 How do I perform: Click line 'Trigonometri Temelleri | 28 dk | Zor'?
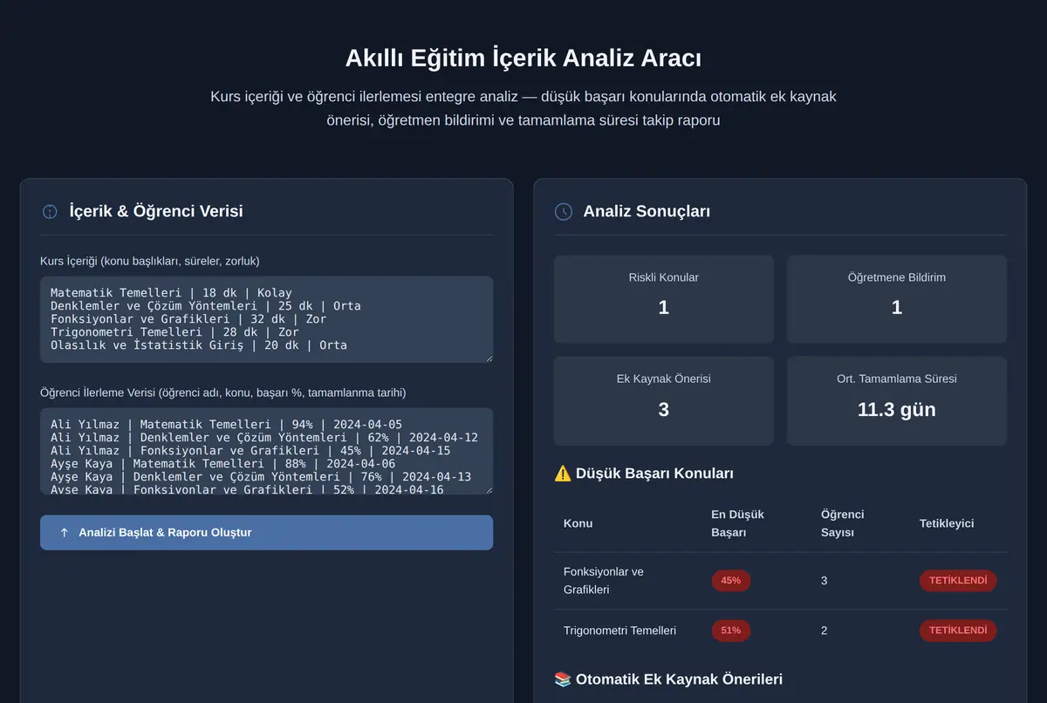pos(174,332)
